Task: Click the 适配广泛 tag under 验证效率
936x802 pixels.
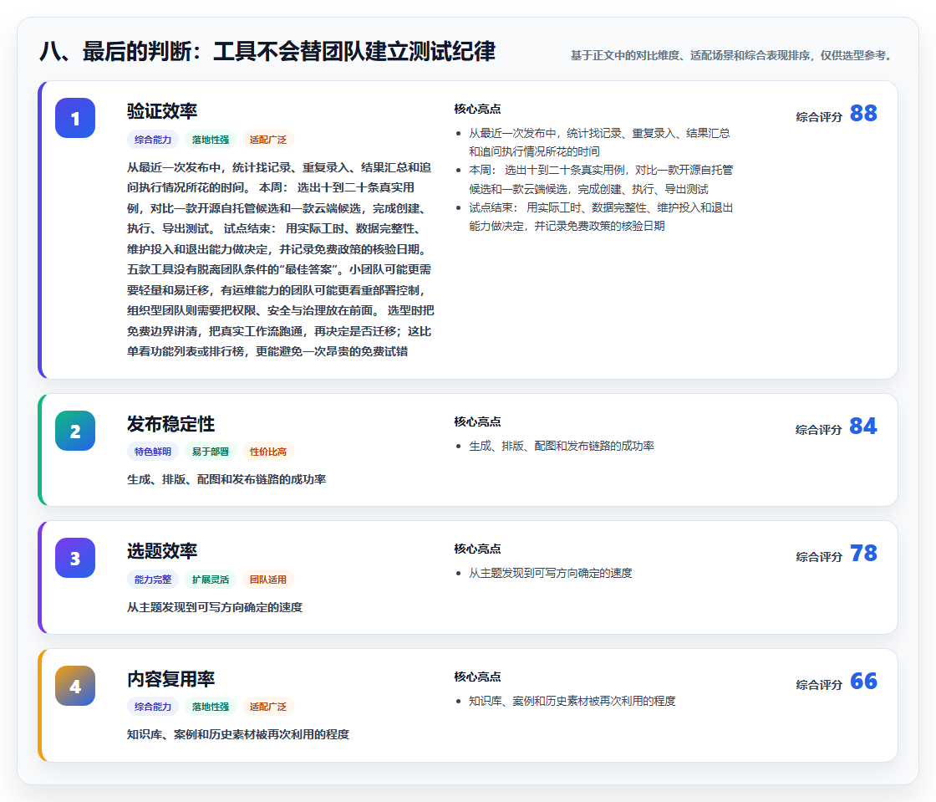Action: click(x=268, y=140)
